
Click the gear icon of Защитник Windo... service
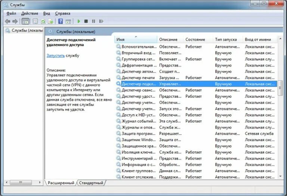[x=118, y=140]
